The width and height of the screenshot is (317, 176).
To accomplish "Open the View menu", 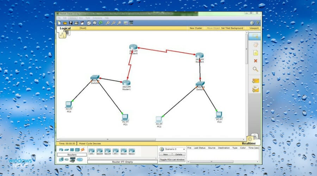I will (81, 18).
